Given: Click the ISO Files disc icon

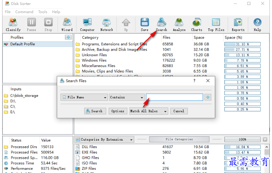Looking at the screenshot, I should coord(77,163).
